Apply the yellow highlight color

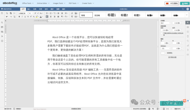[37, 17]
